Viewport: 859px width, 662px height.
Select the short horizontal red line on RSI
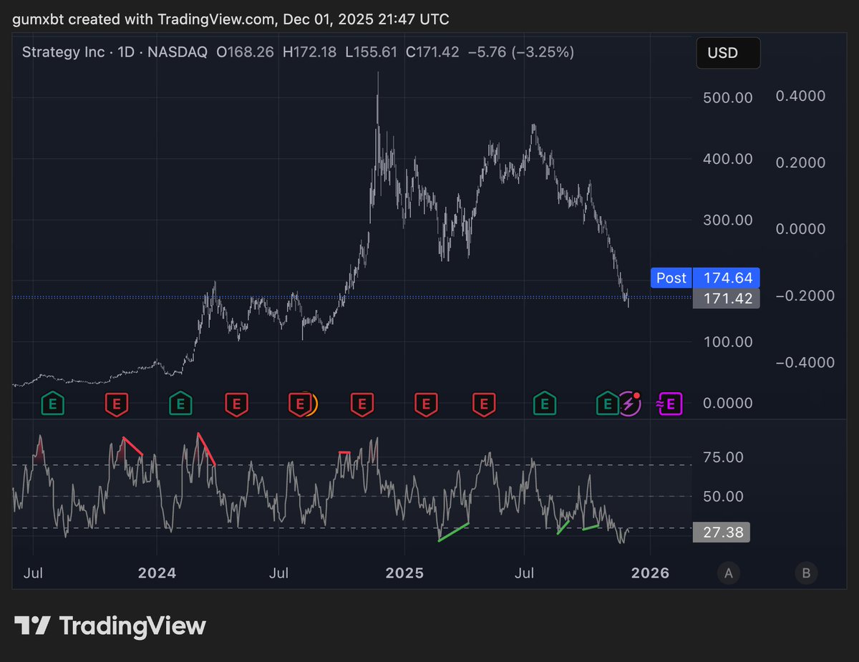click(x=345, y=452)
